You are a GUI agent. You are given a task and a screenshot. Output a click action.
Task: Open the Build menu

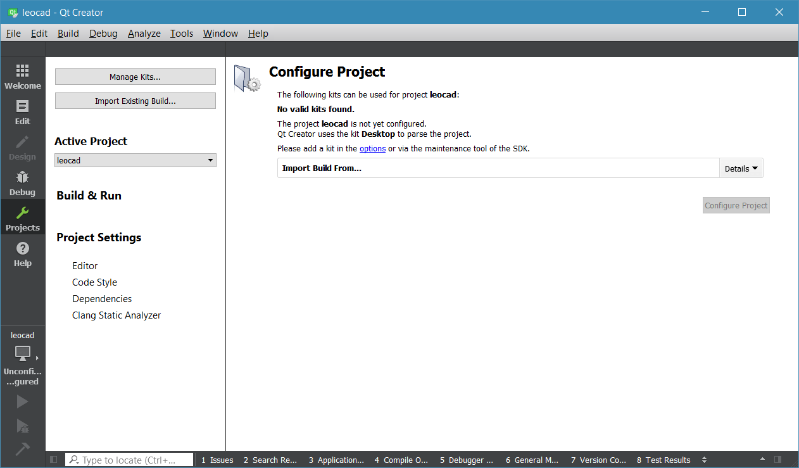coord(68,34)
